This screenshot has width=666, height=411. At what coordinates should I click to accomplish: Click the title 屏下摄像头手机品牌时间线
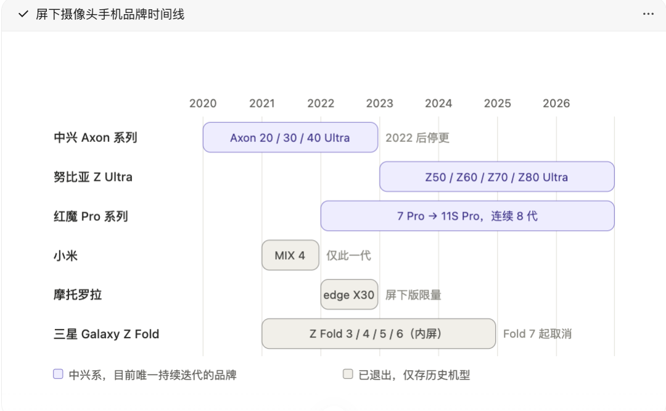[110, 14]
